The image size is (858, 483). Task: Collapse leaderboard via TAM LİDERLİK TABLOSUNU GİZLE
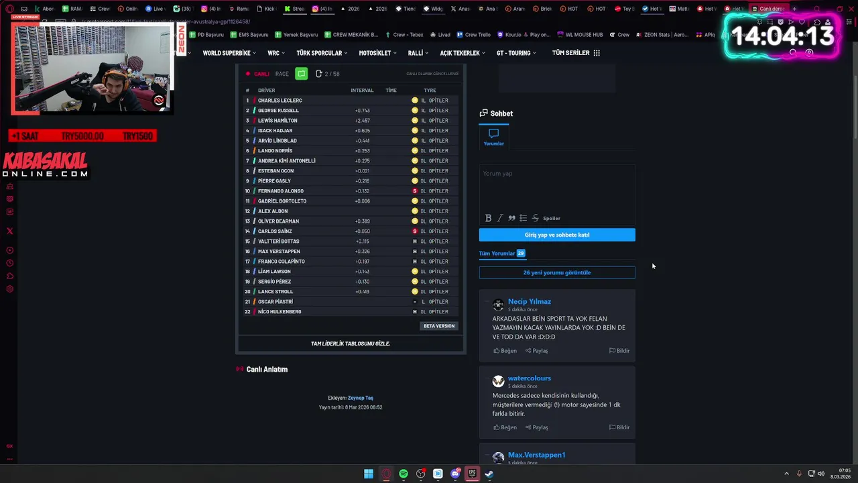(351, 343)
